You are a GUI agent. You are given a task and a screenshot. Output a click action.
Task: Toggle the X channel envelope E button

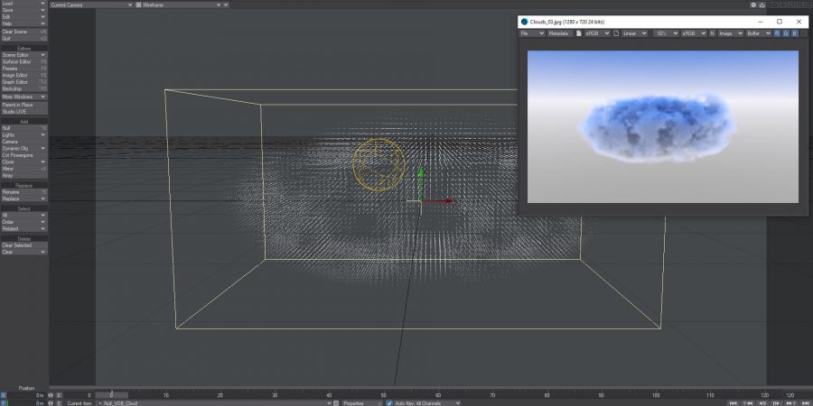[x=60, y=395]
